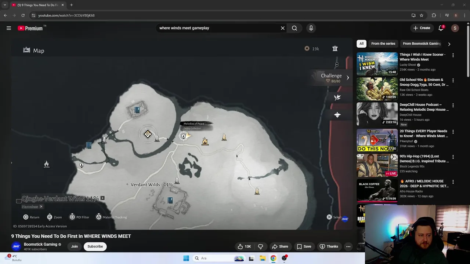Image resolution: width=470 pixels, height=264 pixels.
Task: Click the leaf icon on map sidebar
Action: (337, 97)
